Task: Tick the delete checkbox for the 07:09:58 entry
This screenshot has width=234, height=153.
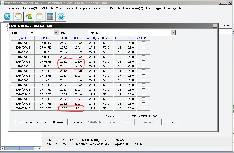Action: (x=143, y=66)
